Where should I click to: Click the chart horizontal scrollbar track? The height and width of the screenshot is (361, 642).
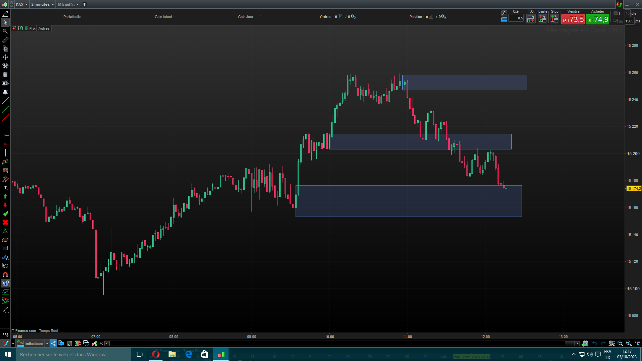pyautogui.click(x=334, y=343)
